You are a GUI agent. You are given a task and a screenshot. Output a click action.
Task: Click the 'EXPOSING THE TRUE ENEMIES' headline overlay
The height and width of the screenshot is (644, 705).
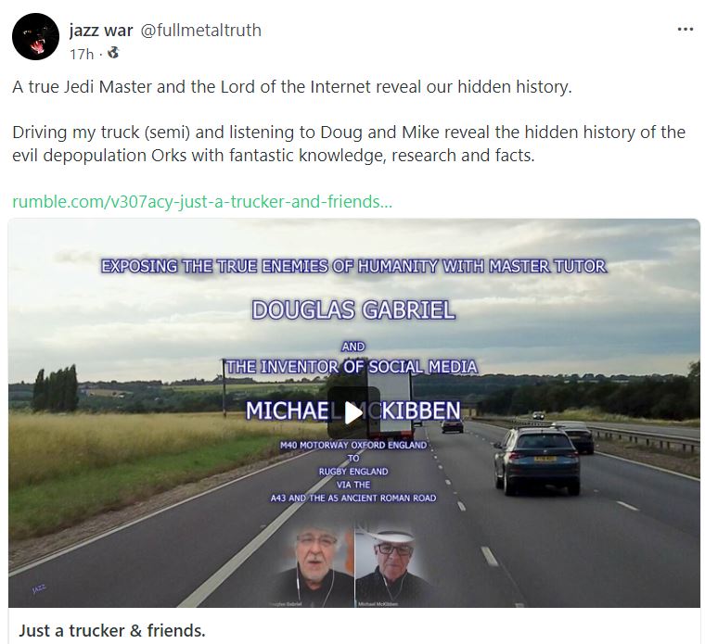pos(353,266)
